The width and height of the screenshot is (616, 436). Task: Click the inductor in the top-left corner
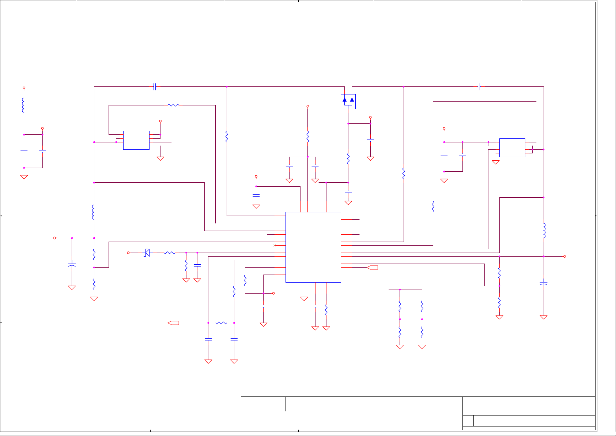point(24,105)
